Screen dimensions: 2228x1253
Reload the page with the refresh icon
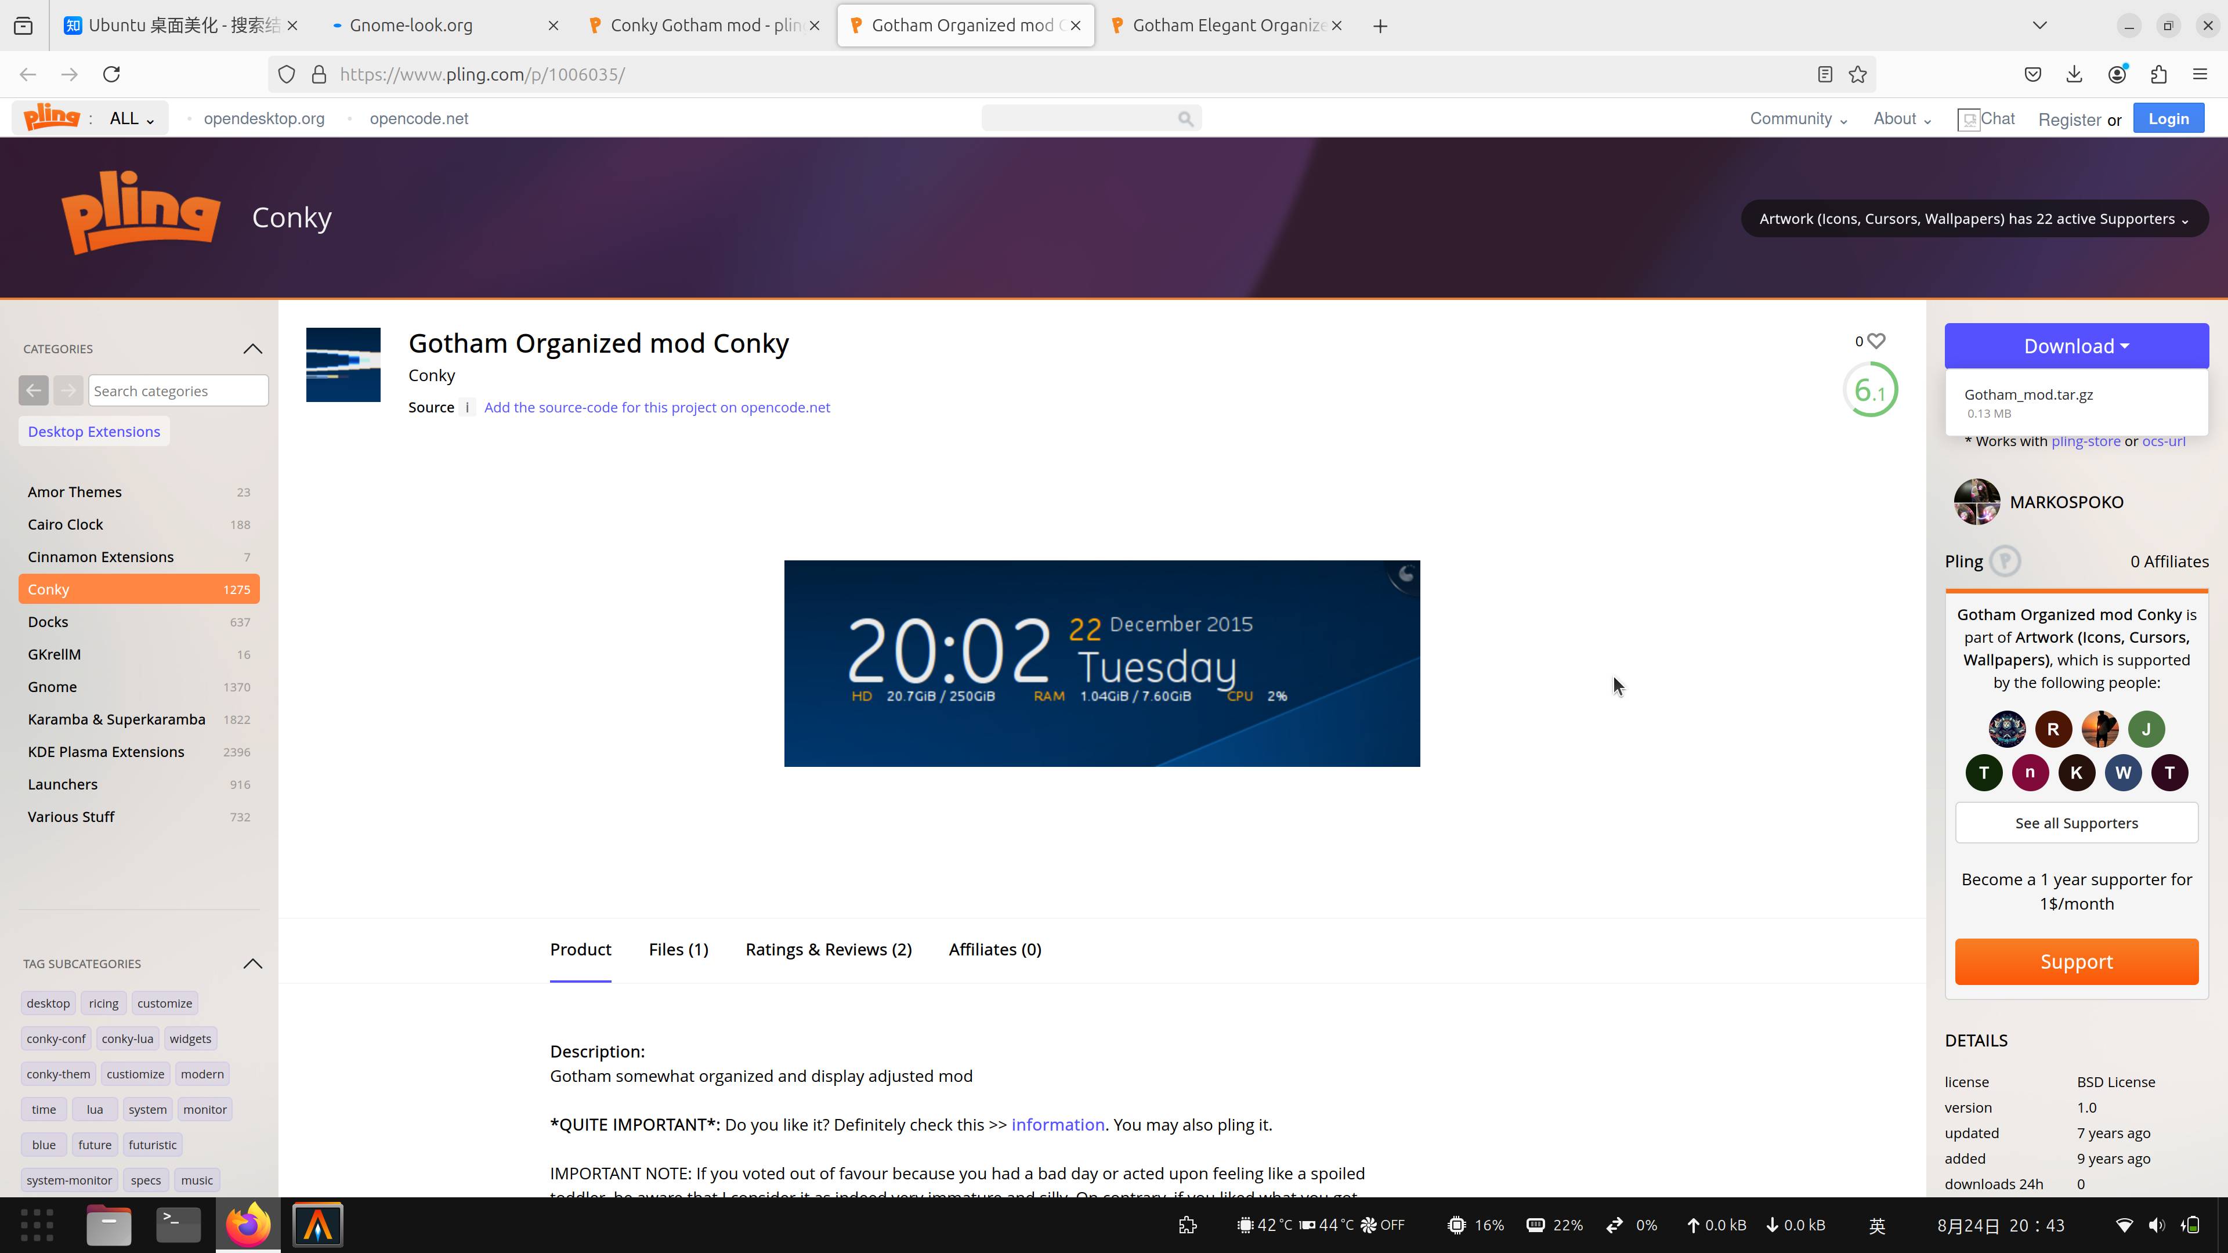click(x=111, y=74)
